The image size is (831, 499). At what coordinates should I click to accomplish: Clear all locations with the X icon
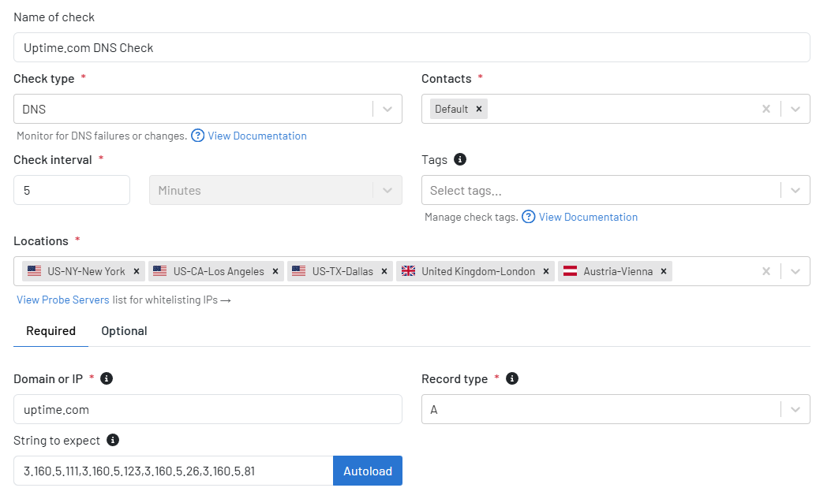coord(765,271)
